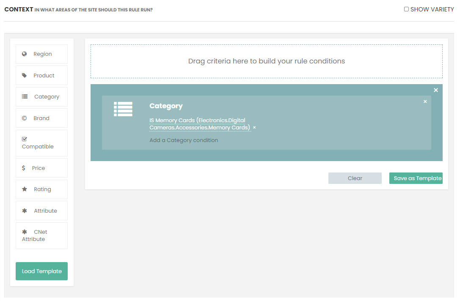Select the Region criteria item
460x301 pixels.
tap(41, 54)
